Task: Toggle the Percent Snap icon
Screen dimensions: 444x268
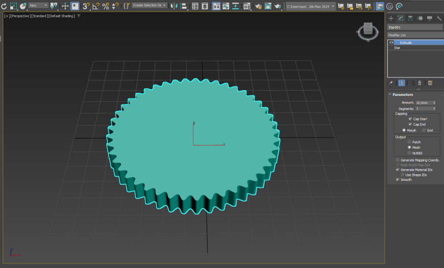Action: (106, 6)
